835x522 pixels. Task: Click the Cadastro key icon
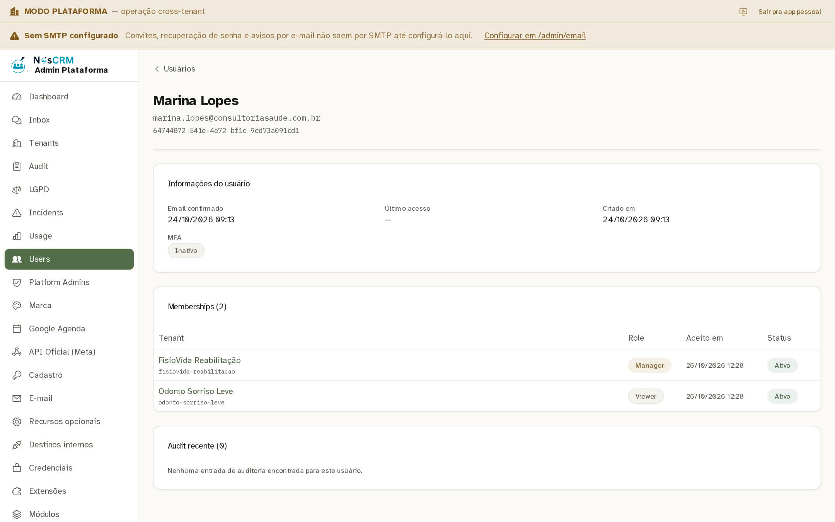pyautogui.click(x=17, y=375)
